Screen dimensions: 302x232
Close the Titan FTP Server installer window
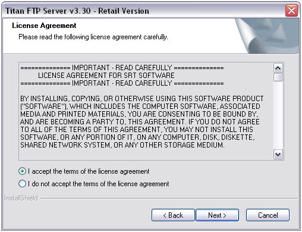tap(291, 10)
